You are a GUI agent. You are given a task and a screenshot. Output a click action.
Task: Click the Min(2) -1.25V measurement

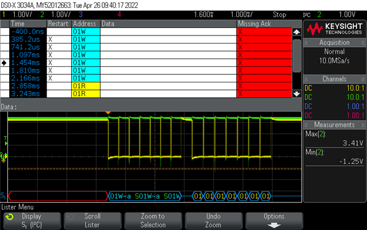tap(334, 157)
